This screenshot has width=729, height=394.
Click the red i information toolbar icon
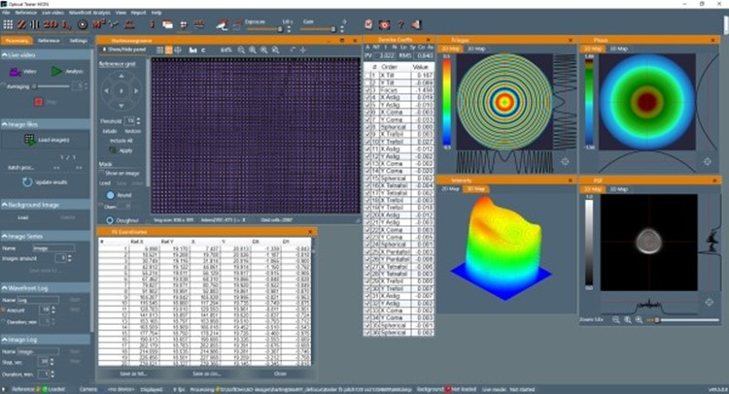click(x=152, y=24)
